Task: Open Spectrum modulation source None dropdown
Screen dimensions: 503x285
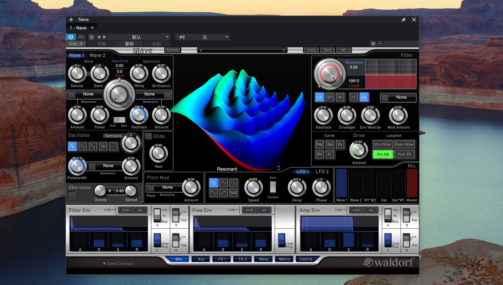Action: coord(149,94)
